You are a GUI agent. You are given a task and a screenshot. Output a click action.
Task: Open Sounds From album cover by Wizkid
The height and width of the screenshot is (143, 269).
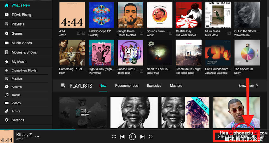point(160,15)
